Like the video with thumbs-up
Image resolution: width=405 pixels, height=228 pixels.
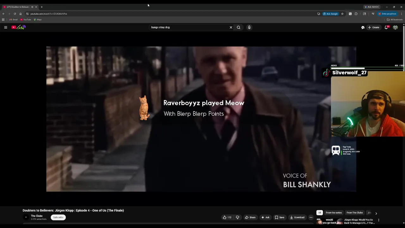[227, 218]
